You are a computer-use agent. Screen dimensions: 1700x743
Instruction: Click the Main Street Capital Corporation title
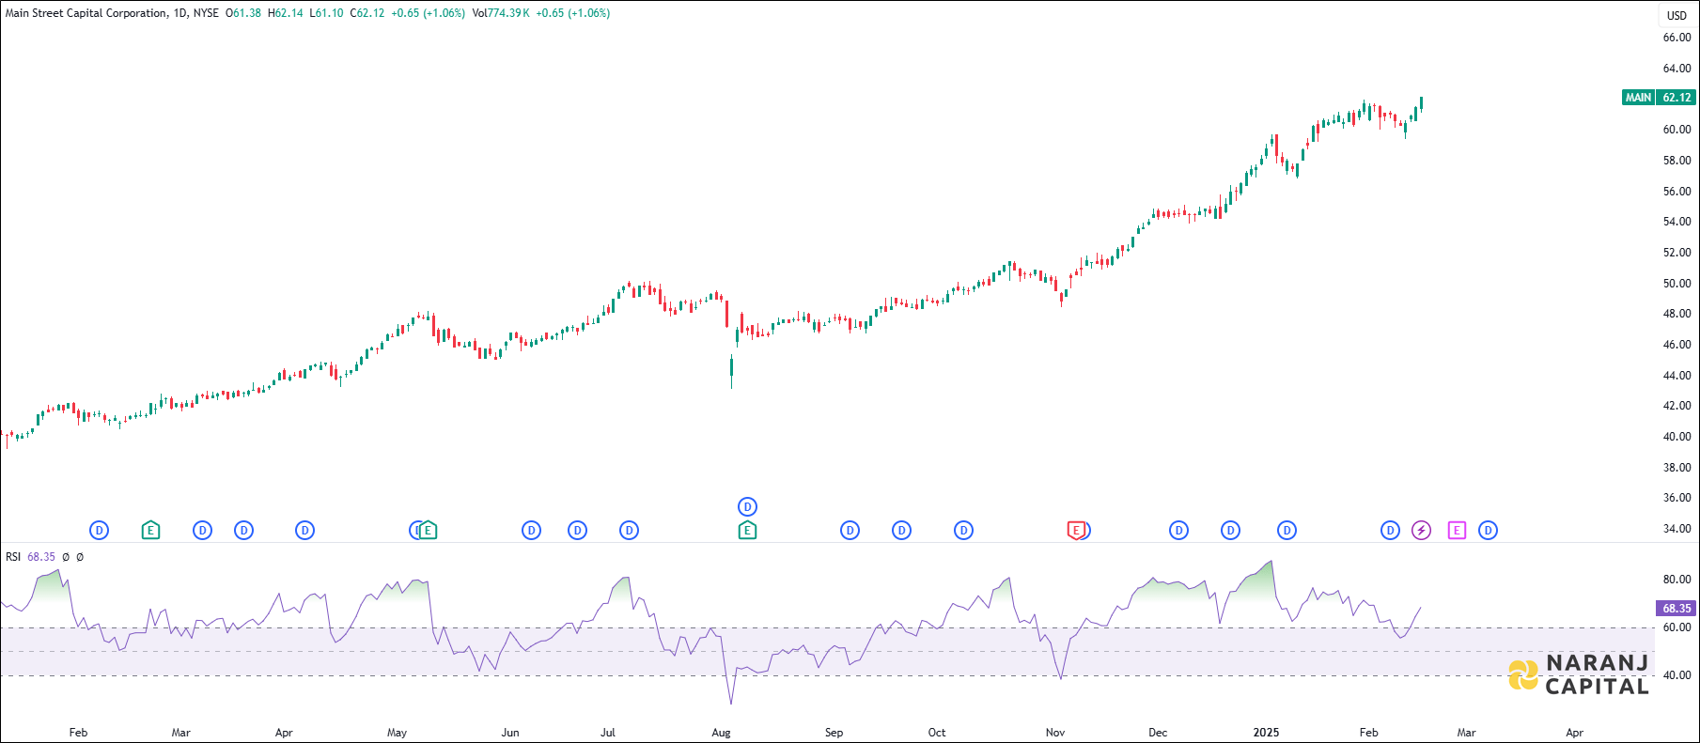pos(87,13)
